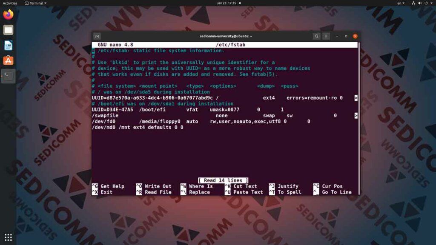Image resolution: width=436 pixels, height=245 pixels.
Task: Maximize the terminal window
Action: [346, 36]
